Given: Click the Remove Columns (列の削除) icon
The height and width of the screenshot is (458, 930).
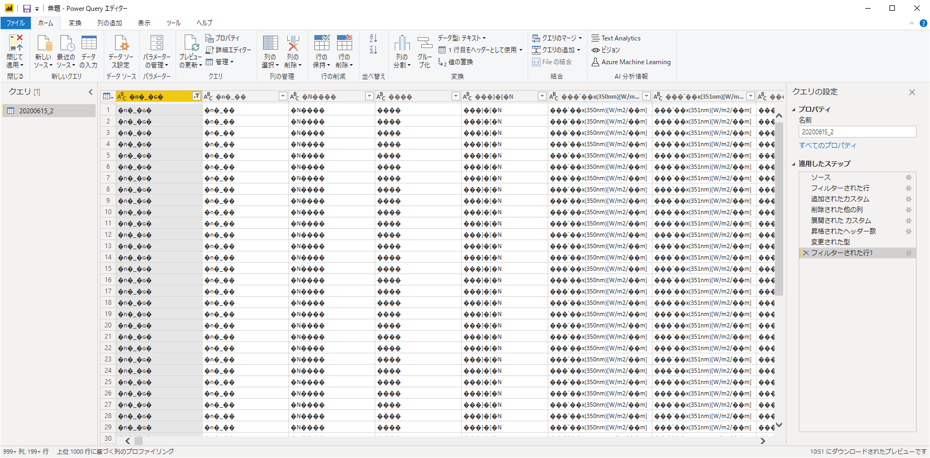Looking at the screenshot, I should [x=293, y=44].
